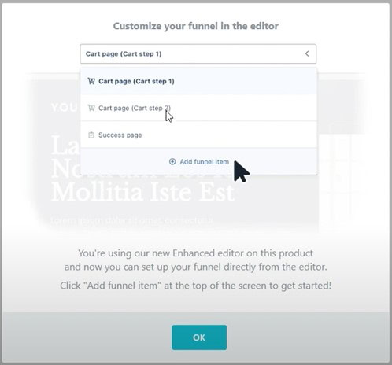Click the 'You're using our new Enhanced editor' text
Viewport: 392px width, 365px height.
[195, 253]
